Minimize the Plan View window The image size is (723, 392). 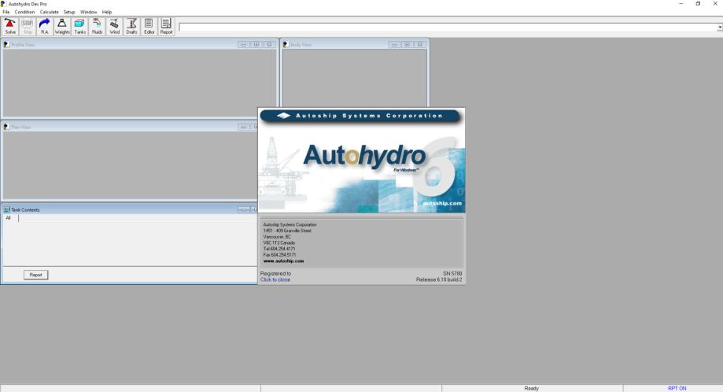[243, 127]
